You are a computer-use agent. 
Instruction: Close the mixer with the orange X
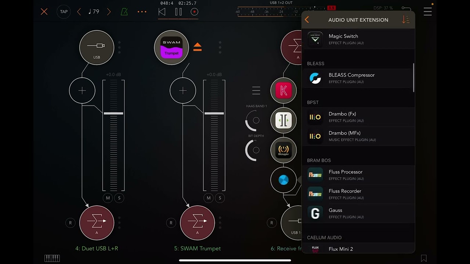point(44,12)
